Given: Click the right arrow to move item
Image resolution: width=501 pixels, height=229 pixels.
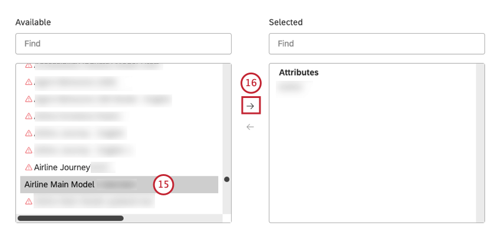Looking at the screenshot, I should pyautogui.click(x=251, y=105).
